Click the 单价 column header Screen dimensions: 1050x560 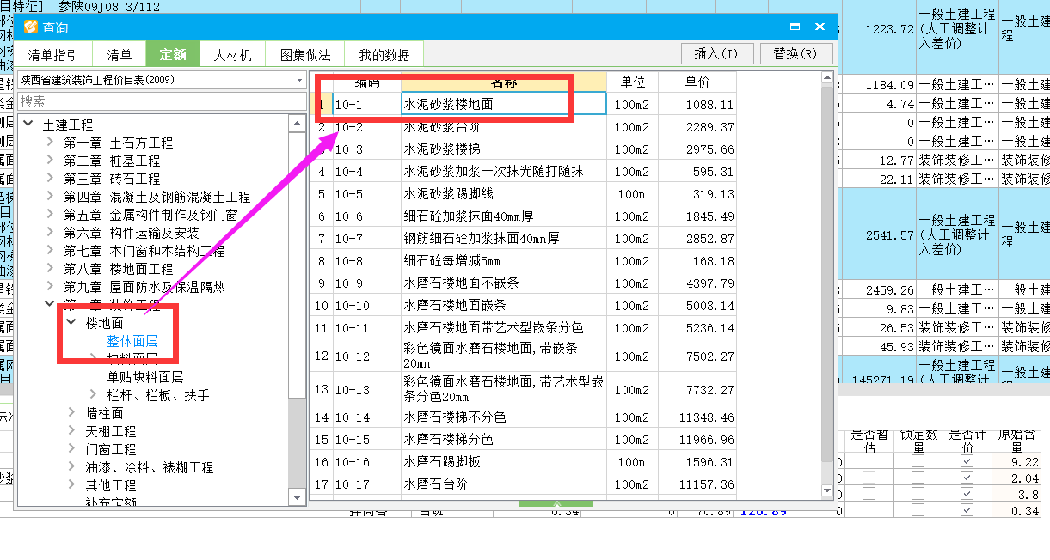coord(697,82)
